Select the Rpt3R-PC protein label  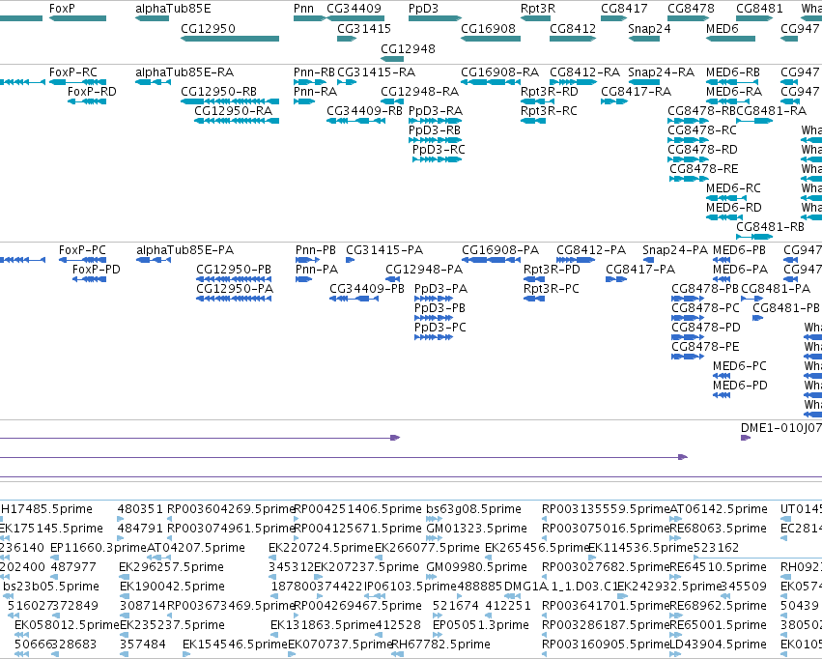click(551, 288)
